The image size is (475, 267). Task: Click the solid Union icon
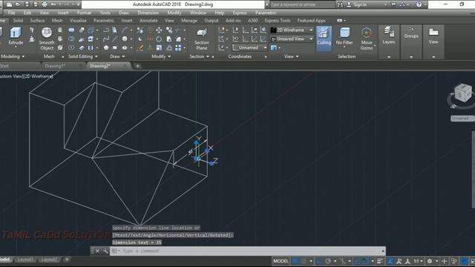point(71,30)
